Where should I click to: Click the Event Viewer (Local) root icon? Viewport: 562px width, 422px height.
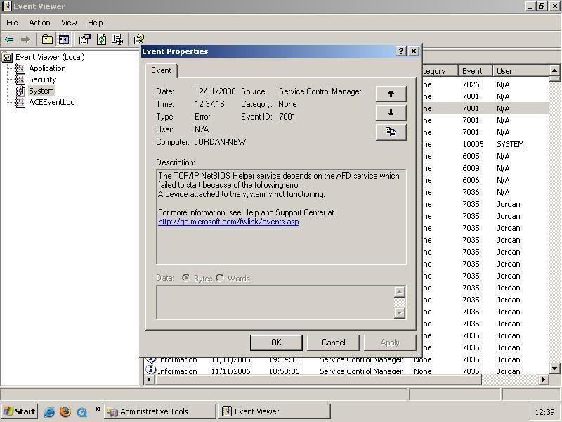[7, 57]
